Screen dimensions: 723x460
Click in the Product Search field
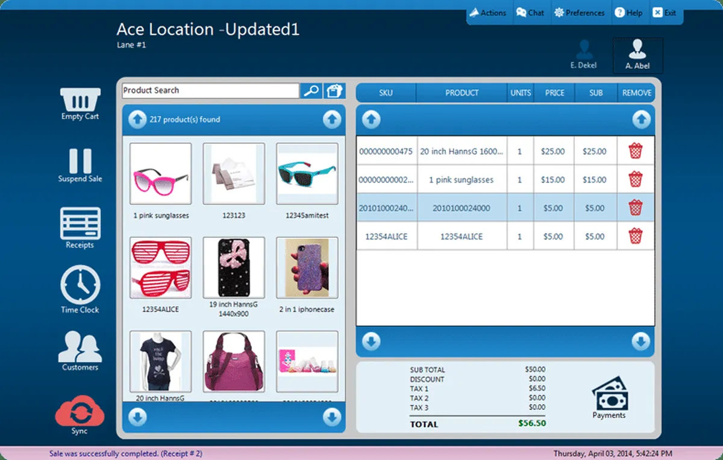pos(210,91)
